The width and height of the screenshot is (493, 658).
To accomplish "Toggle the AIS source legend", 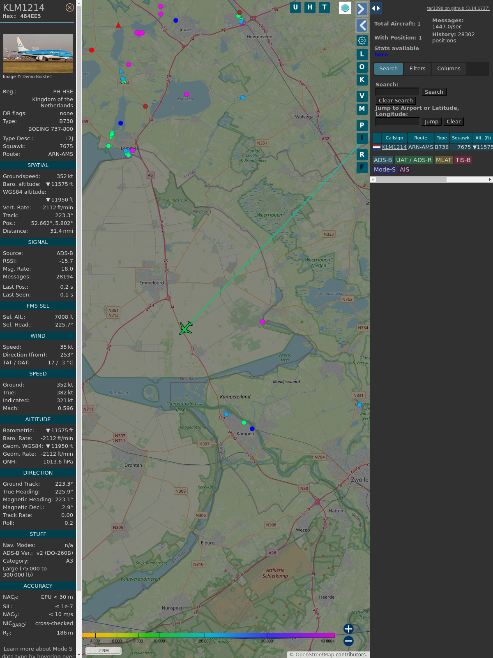I will 405,170.
